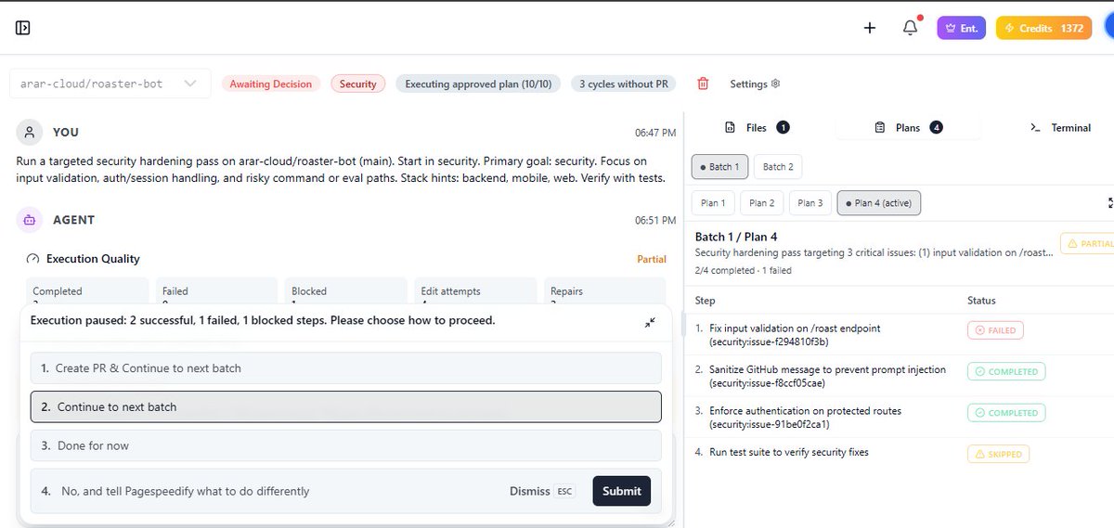Click the expand panel icon beside plan tabs
This screenshot has width=1114, height=528.
pyautogui.click(x=1110, y=202)
